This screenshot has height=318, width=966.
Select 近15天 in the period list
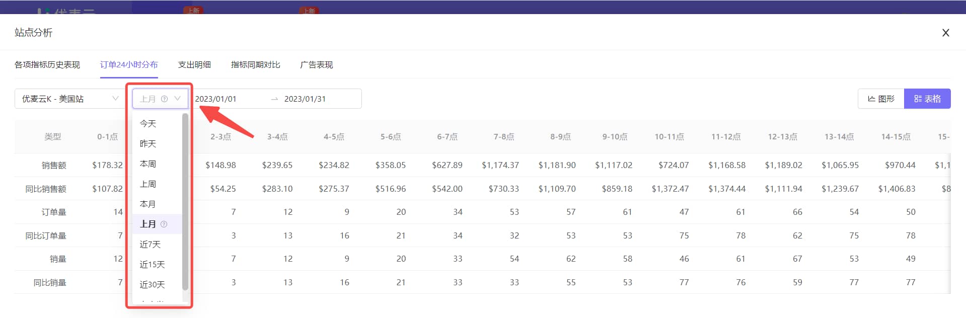click(157, 264)
